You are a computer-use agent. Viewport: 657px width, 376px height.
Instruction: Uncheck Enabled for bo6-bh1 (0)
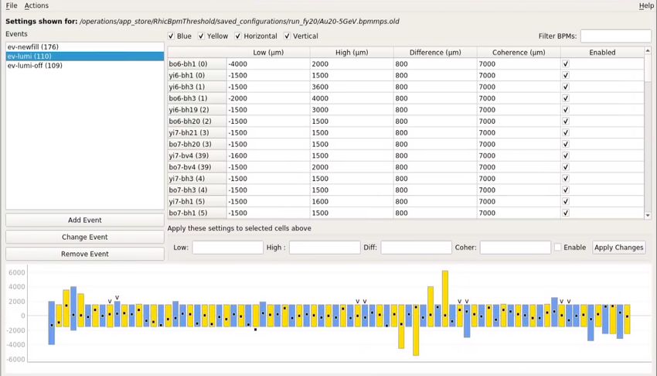pyautogui.click(x=566, y=63)
